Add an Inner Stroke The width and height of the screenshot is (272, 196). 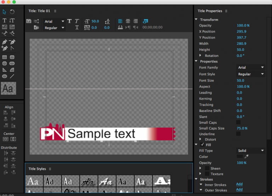click(239, 184)
